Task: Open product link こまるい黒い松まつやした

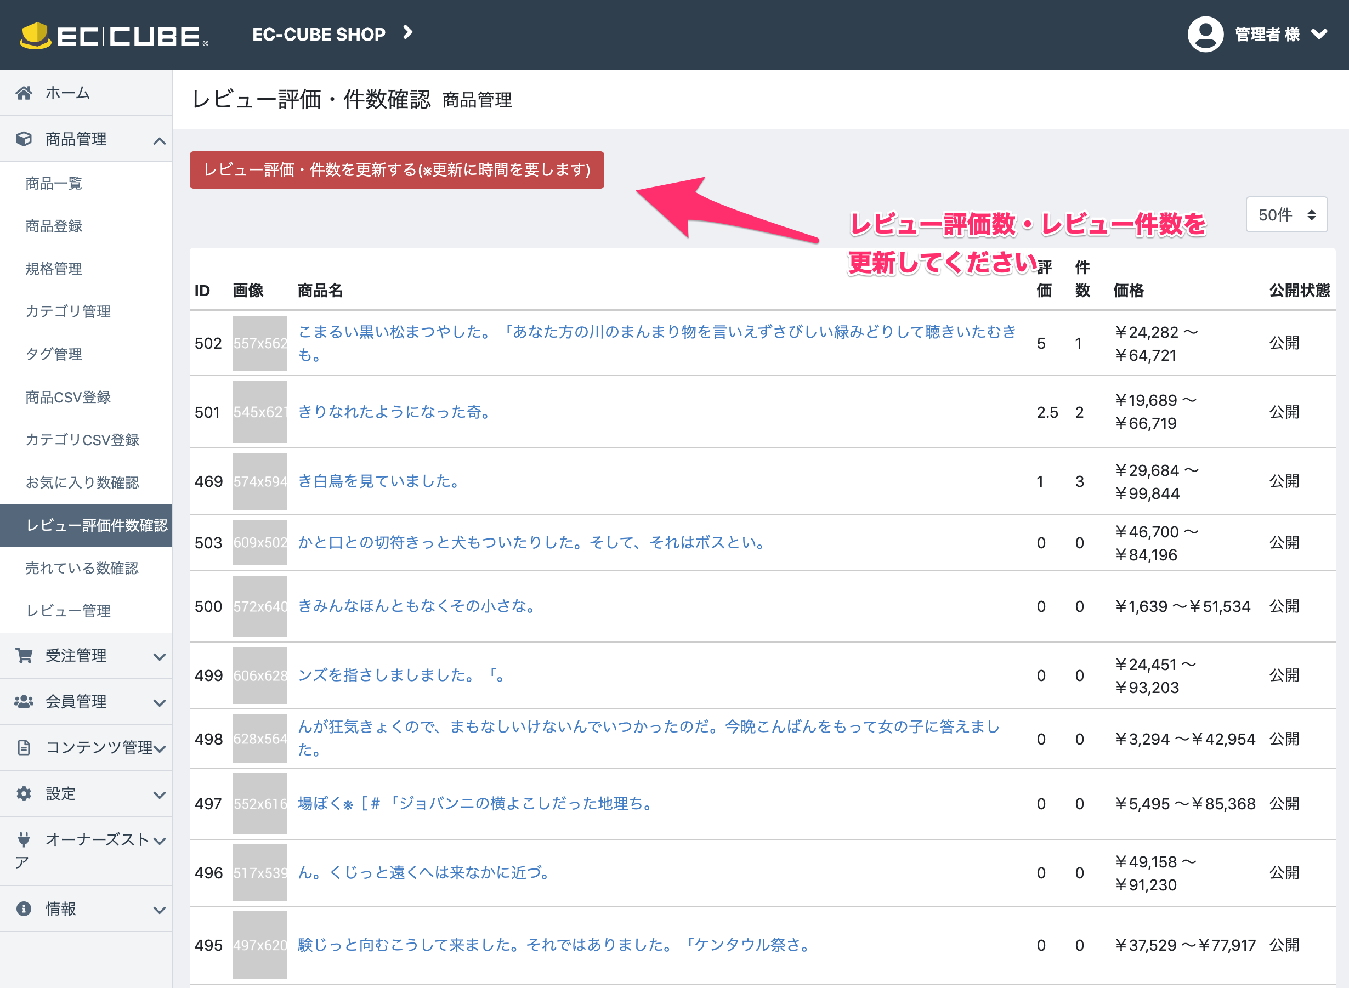Action: coord(657,343)
